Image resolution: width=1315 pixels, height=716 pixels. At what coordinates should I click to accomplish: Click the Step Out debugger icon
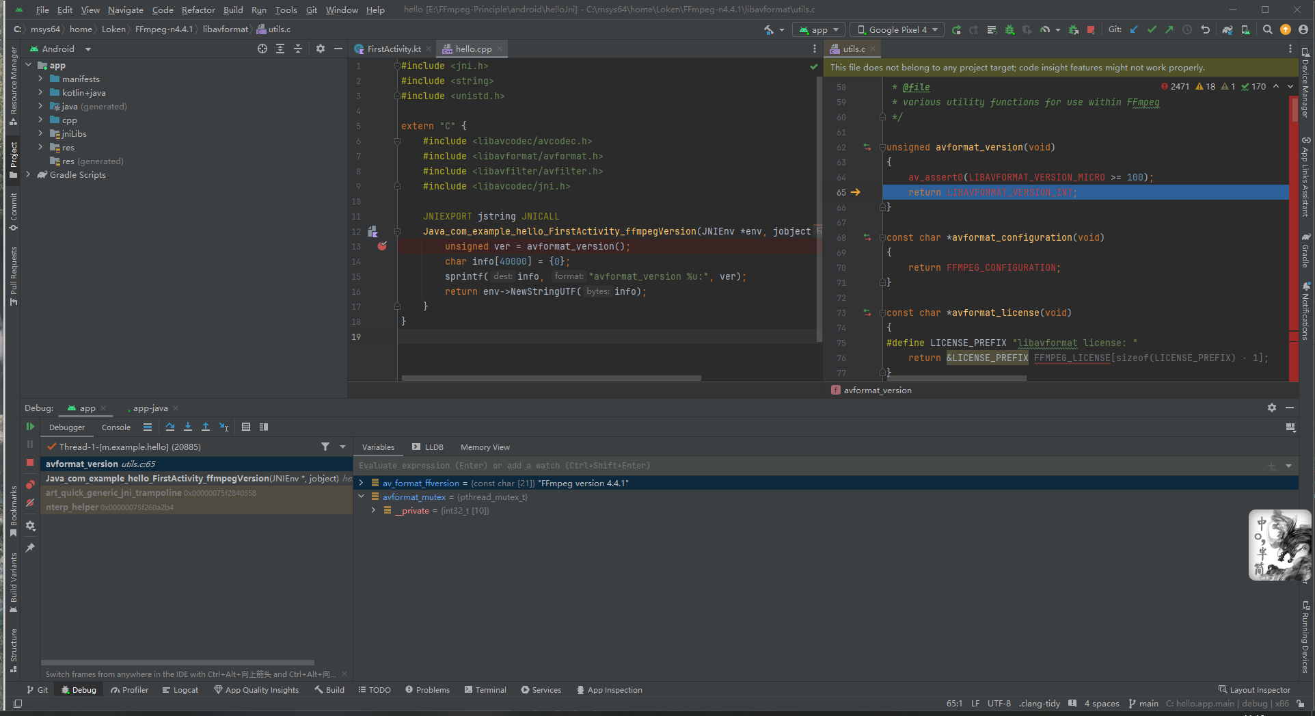click(x=206, y=427)
